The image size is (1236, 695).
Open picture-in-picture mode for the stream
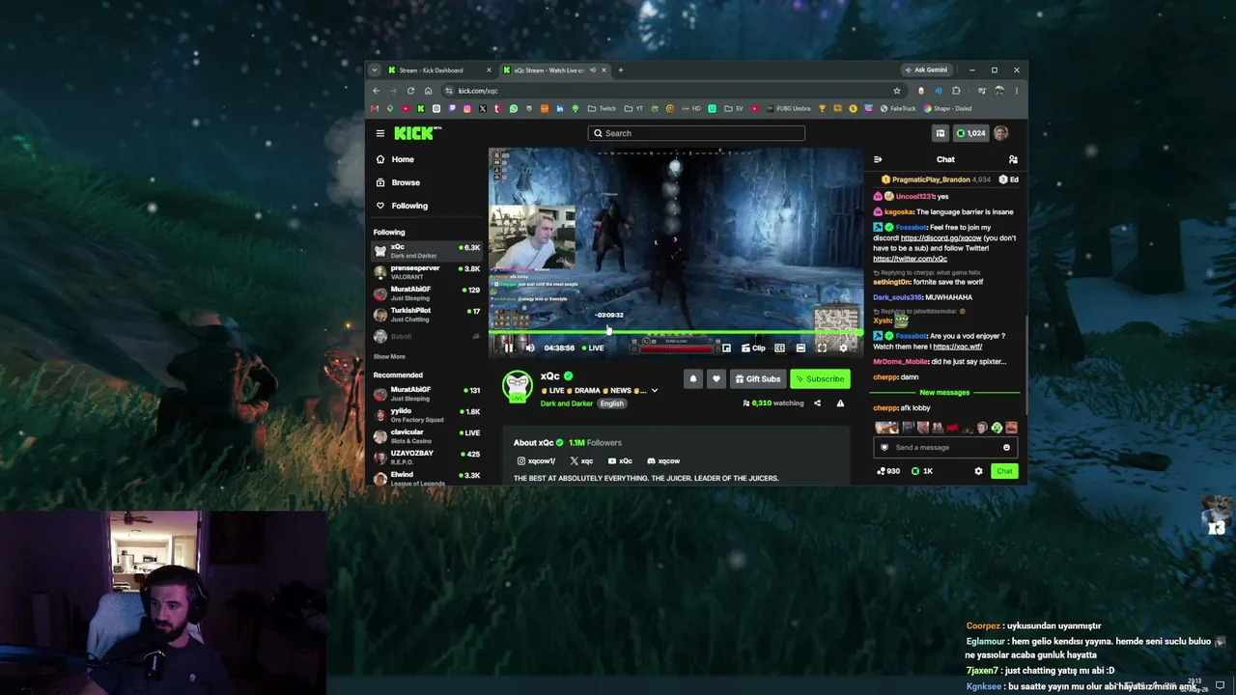(x=726, y=347)
